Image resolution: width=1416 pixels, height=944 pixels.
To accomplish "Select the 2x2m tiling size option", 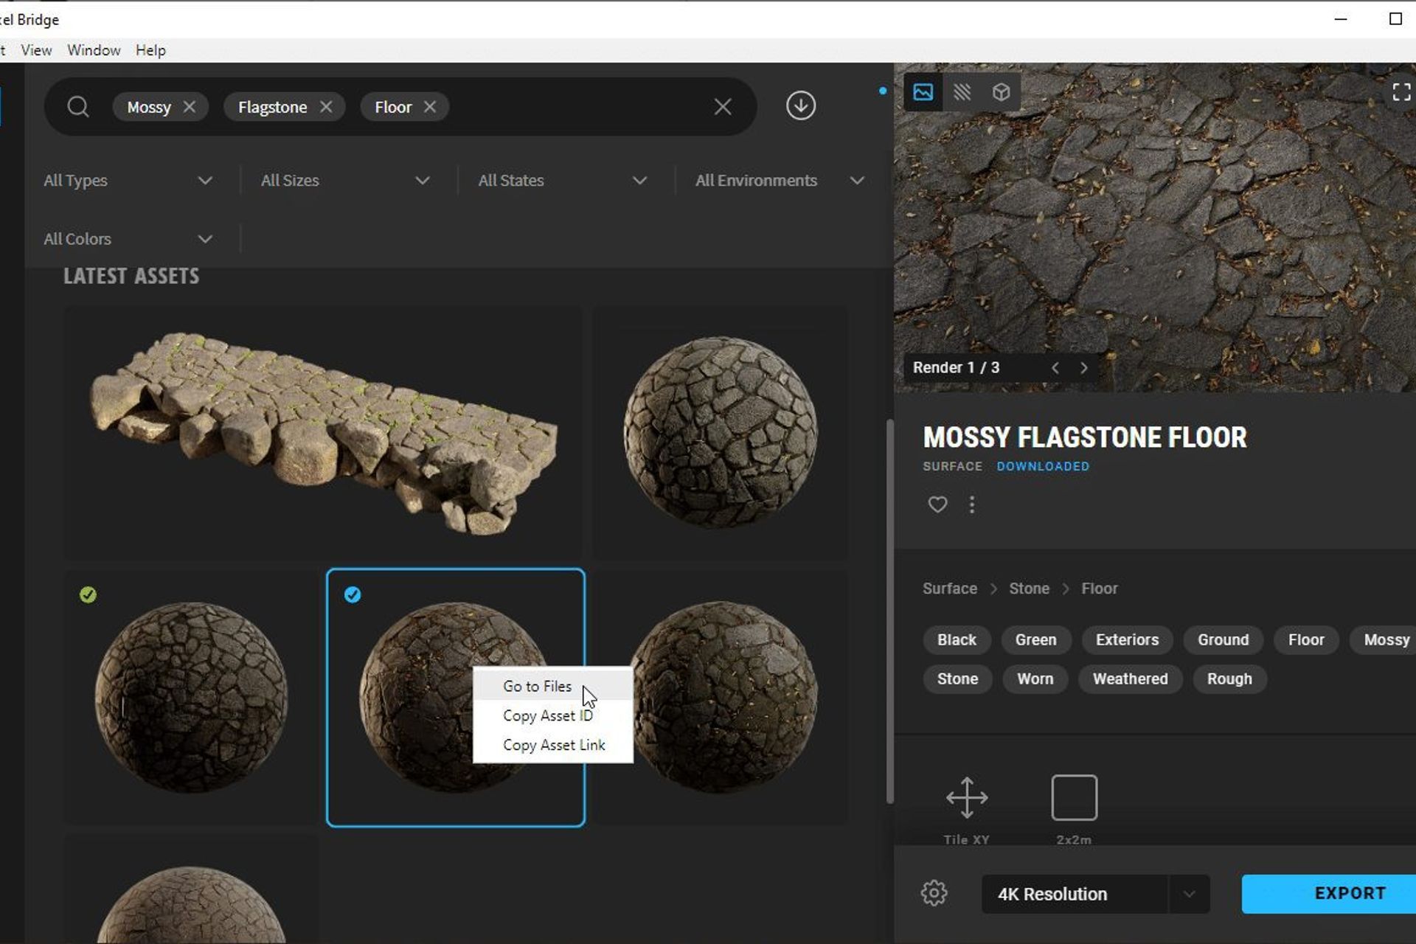I will click(x=1075, y=797).
